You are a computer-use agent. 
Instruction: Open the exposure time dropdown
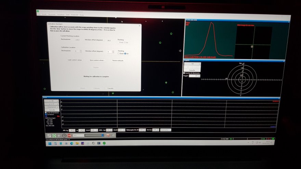coord(78,136)
